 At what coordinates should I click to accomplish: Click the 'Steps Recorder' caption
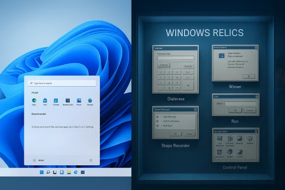click(175, 145)
